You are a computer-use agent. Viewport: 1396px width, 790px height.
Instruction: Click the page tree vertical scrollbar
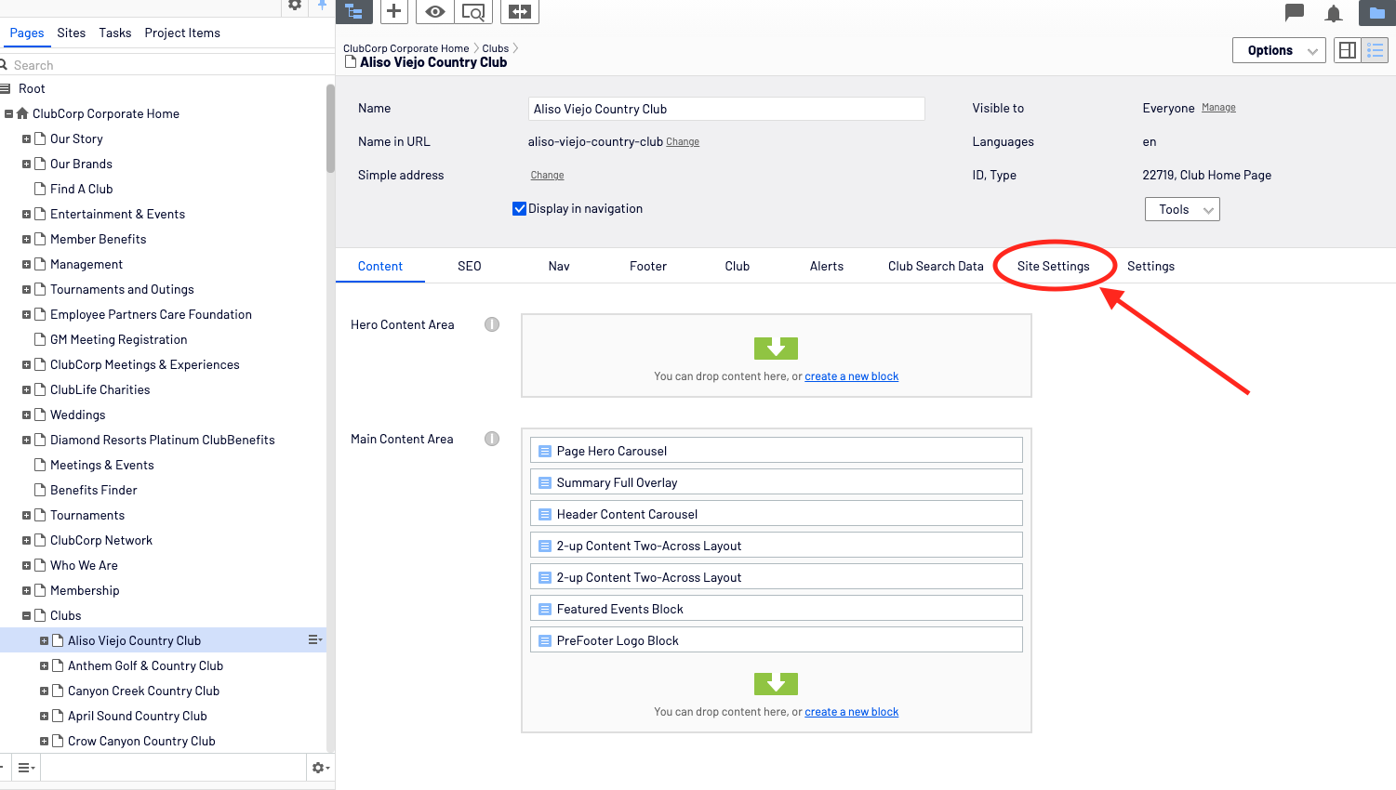pos(330,128)
